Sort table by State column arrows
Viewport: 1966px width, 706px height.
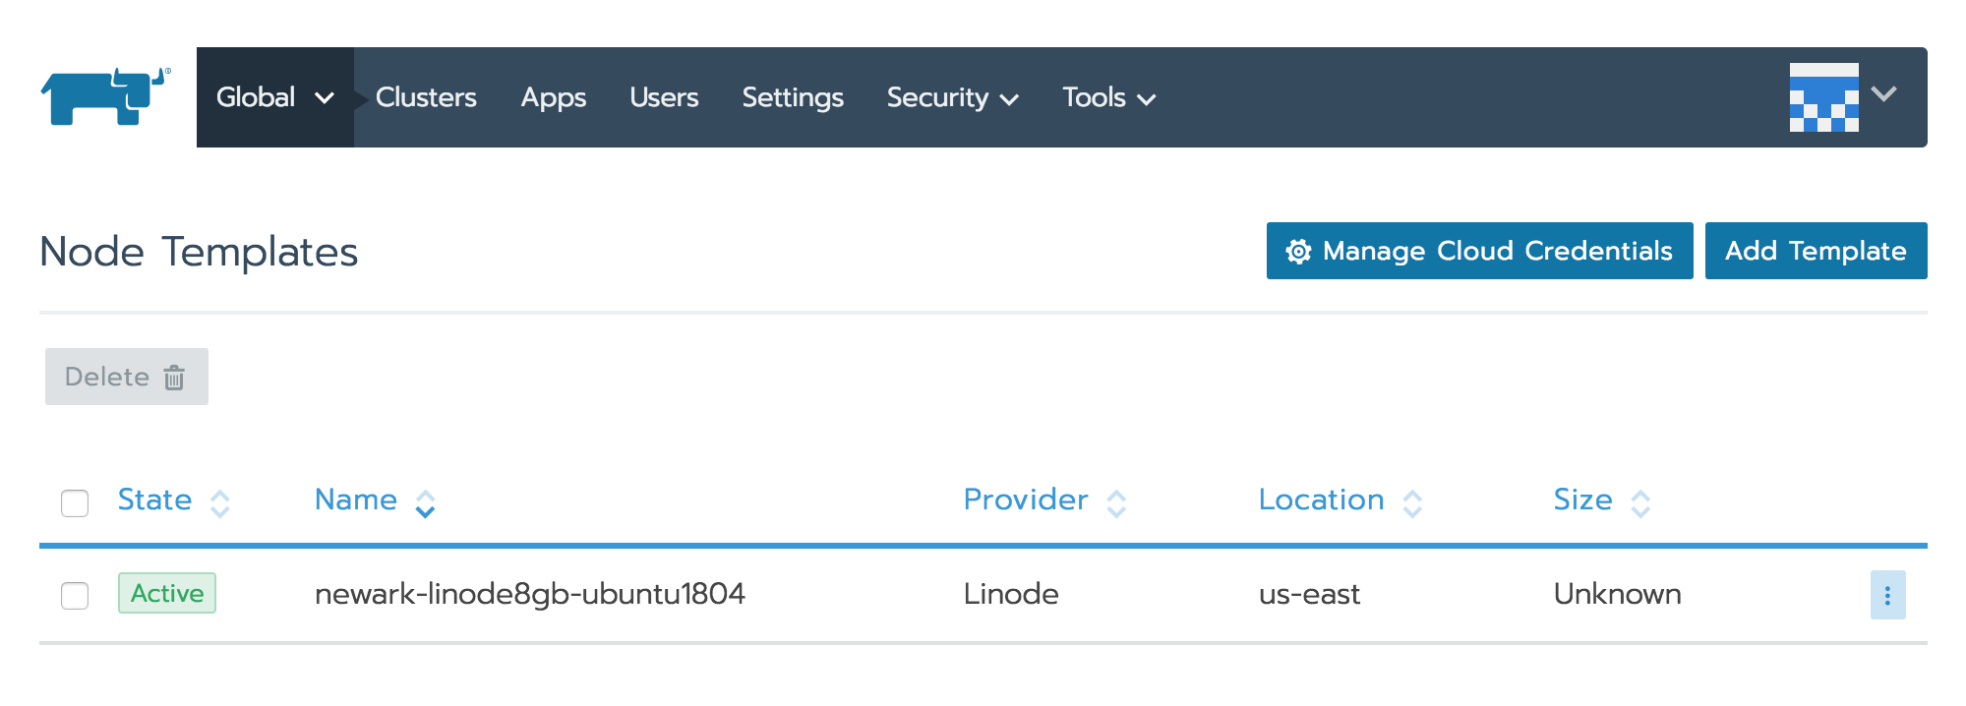(220, 503)
